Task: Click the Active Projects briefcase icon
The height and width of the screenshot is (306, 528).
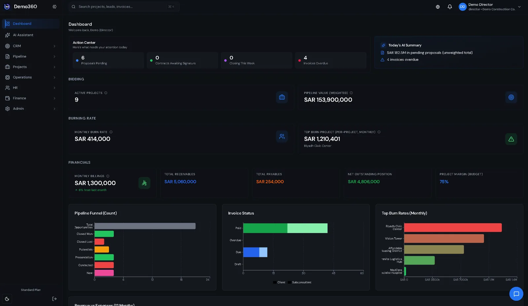Action: [282, 97]
